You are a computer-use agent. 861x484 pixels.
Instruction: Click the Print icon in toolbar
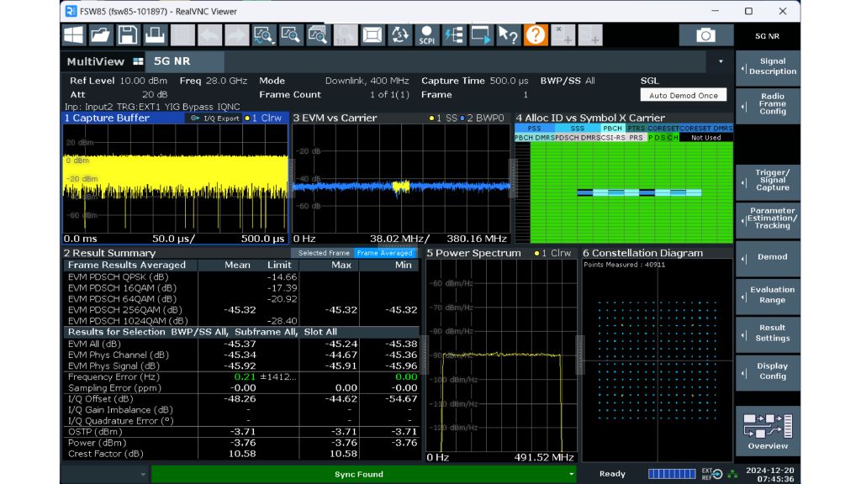[154, 34]
